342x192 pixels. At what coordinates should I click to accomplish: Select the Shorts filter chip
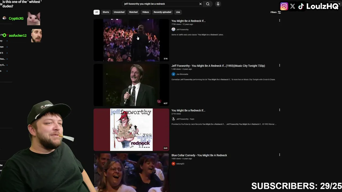106,12
